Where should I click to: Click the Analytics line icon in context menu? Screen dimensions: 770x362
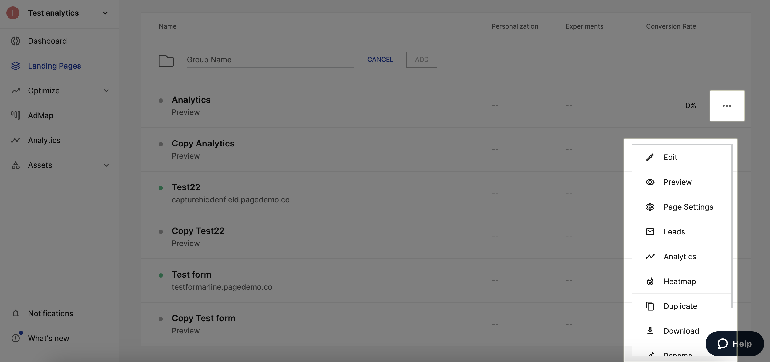click(x=650, y=257)
